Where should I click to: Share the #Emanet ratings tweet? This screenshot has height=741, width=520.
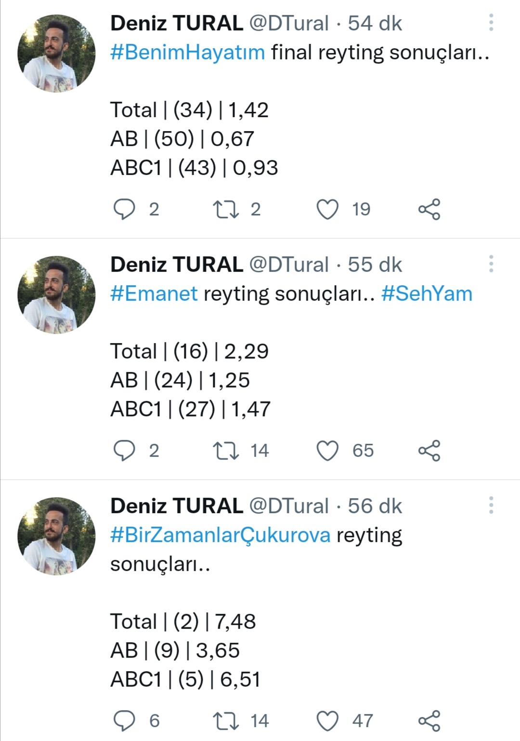[x=429, y=451]
